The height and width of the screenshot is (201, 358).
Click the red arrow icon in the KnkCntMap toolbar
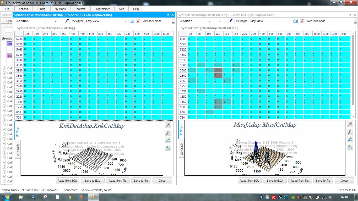pyautogui.click(x=138, y=21)
